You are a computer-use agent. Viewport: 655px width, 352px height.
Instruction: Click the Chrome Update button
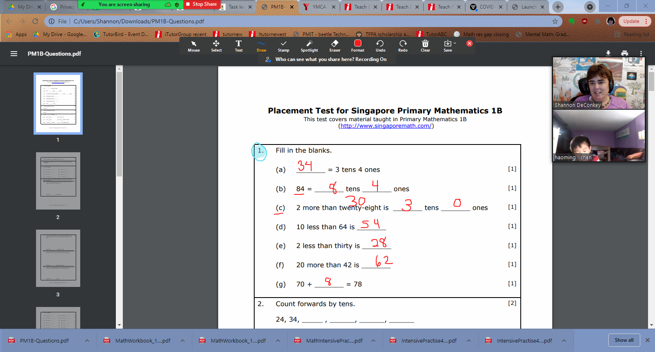[x=635, y=21]
